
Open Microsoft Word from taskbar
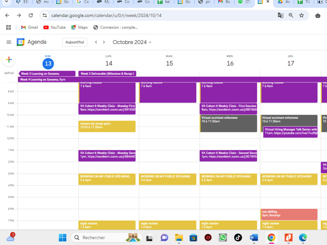coord(254,237)
